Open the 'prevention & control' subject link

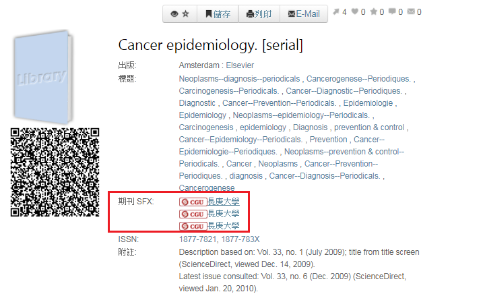(x=369, y=127)
